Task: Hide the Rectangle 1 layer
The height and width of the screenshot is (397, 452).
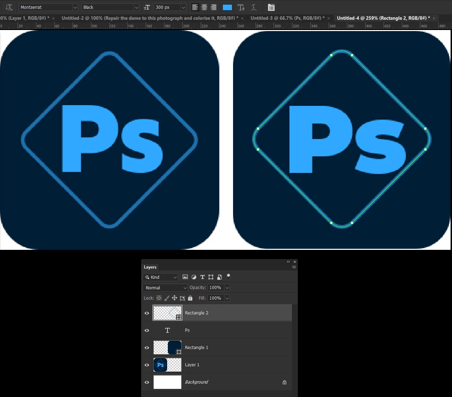Action: [x=147, y=348]
